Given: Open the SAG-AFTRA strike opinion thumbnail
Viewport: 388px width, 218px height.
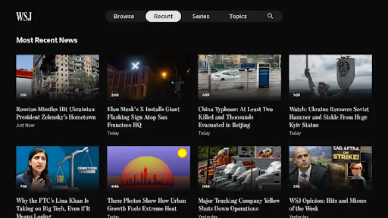Looking at the screenshot, I should pyautogui.click(x=330, y=168).
